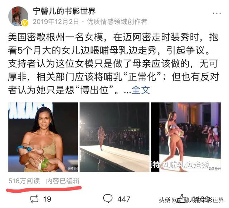229x208 pixels.
Task: Click the quoted word “正常化” in post
Action: tap(142, 77)
